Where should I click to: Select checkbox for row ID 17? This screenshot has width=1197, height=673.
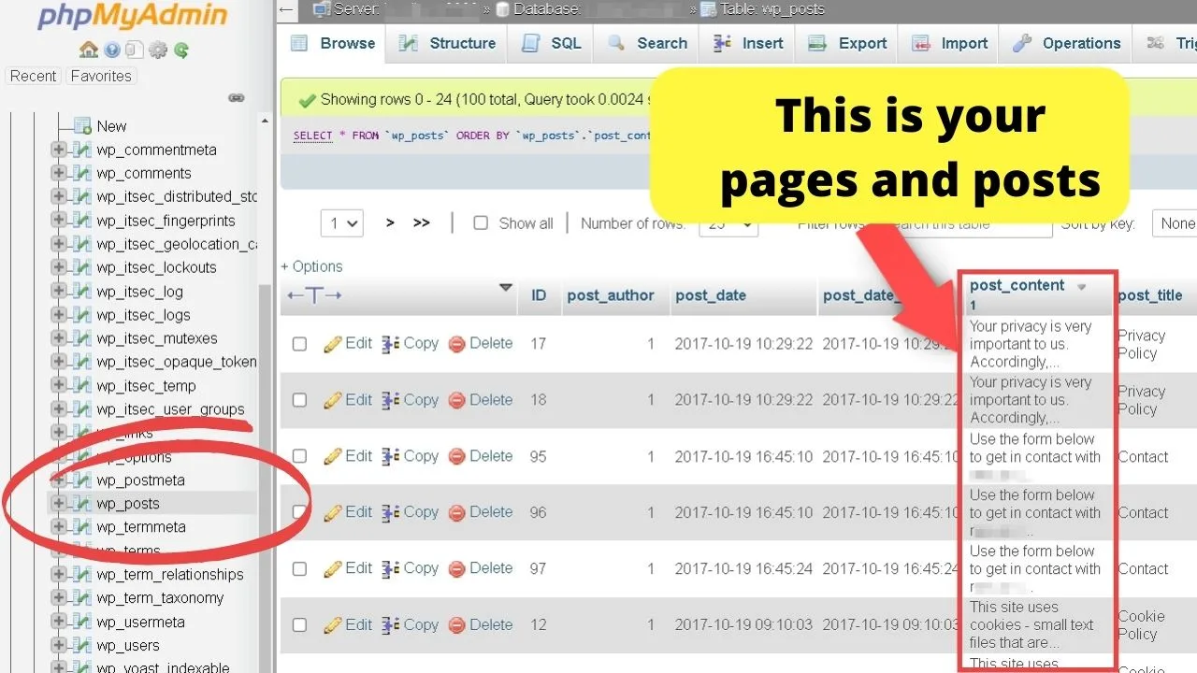299,344
